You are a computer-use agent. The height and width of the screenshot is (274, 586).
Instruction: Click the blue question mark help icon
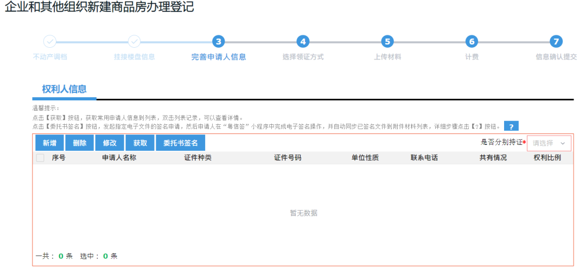pos(511,126)
